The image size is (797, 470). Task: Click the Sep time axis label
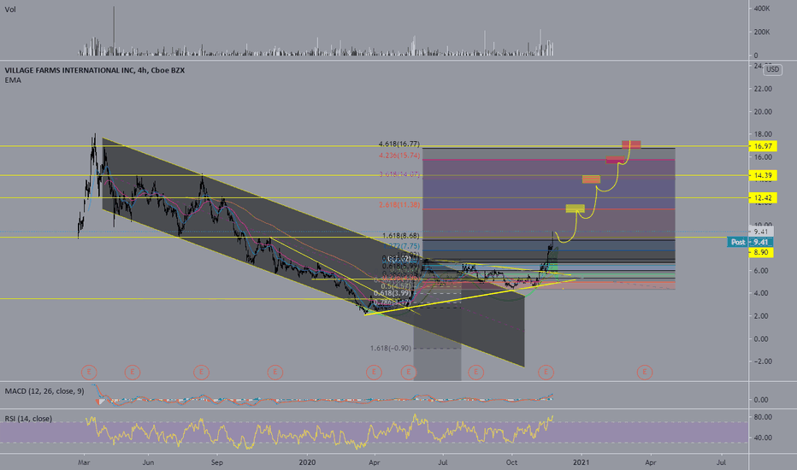pos(217,462)
